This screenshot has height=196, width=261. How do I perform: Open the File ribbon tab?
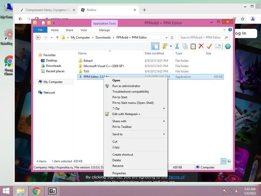[x=40, y=30]
